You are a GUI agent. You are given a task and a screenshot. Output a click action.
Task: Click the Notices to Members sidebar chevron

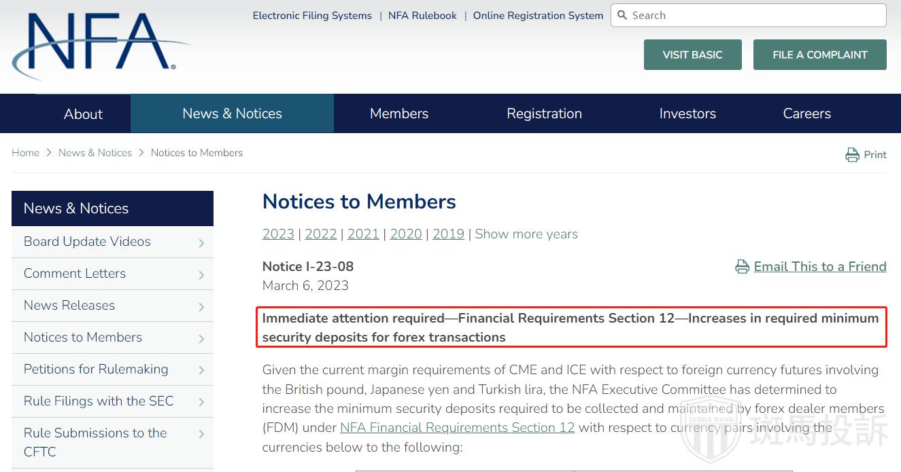201,338
